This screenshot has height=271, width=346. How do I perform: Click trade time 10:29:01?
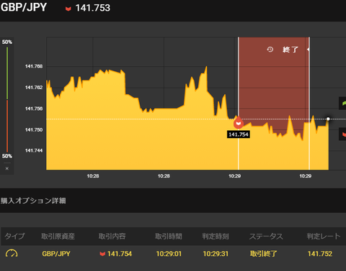click(x=169, y=254)
